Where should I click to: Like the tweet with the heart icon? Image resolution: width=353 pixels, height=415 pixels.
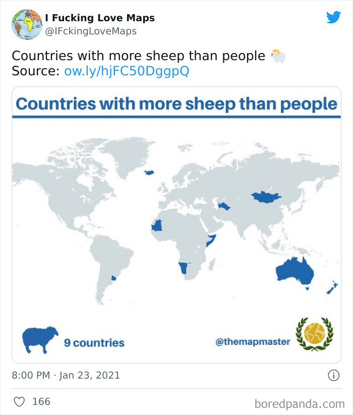[19, 401]
